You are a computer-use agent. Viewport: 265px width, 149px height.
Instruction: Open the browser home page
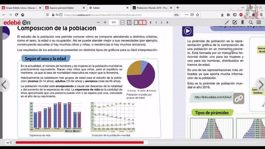pos(23,15)
